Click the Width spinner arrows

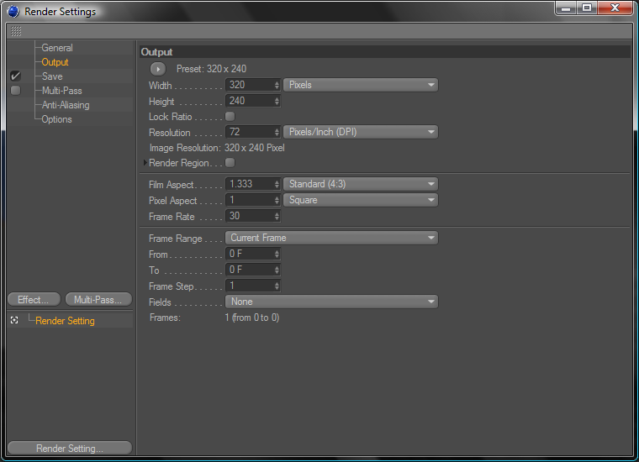pyautogui.click(x=277, y=85)
